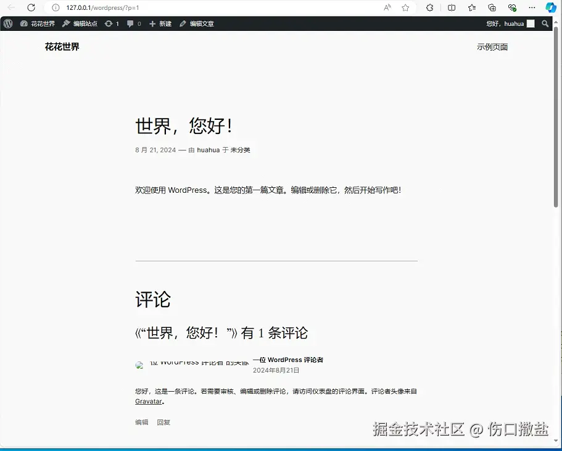This screenshot has height=451, width=562.
Task: Click 编辑 under the comment
Action: pos(141,423)
